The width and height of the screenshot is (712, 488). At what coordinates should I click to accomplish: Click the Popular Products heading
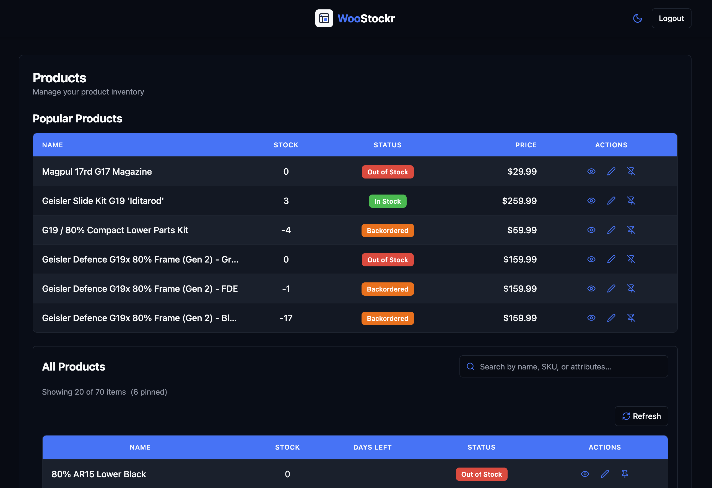(x=77, y=119)
